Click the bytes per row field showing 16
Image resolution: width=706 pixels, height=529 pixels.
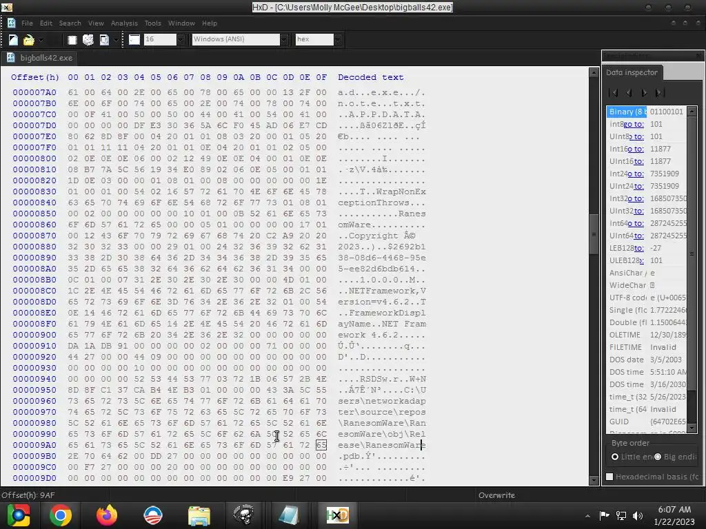click(160, 39)
